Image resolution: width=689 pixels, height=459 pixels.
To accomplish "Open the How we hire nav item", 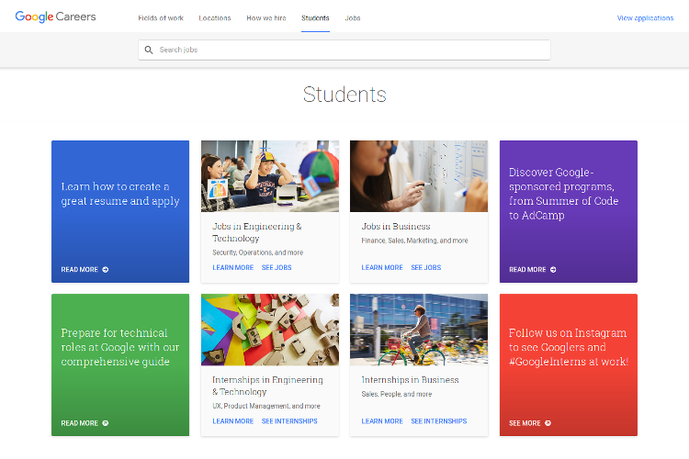I will (x=266, y=18).
